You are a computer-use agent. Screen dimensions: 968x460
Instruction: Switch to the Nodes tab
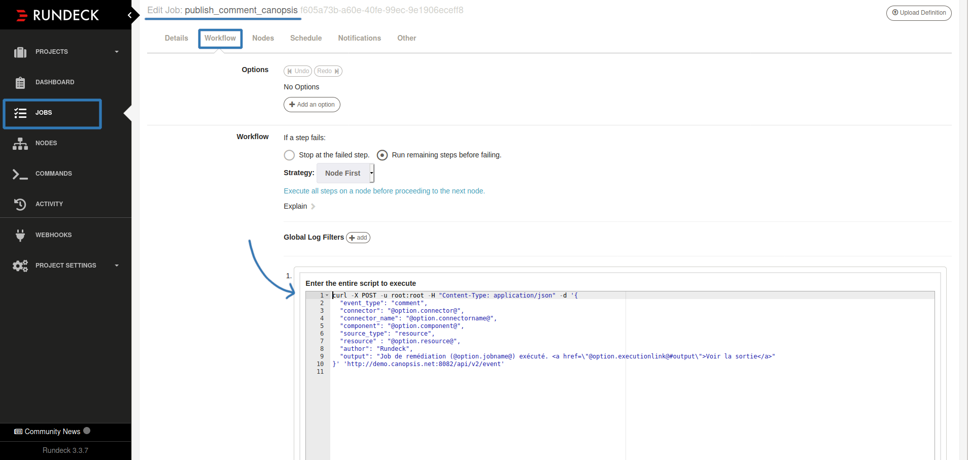point(263,38)
